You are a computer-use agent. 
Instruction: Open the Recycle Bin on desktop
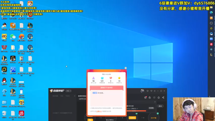[4, 115]
